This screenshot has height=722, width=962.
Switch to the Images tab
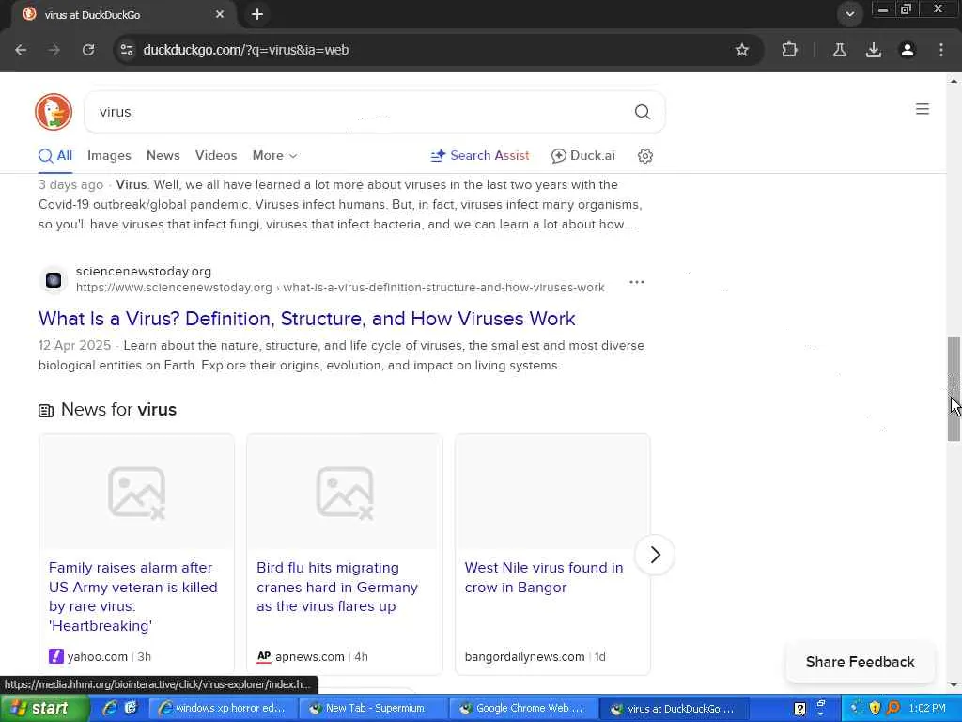pos(109,156)
